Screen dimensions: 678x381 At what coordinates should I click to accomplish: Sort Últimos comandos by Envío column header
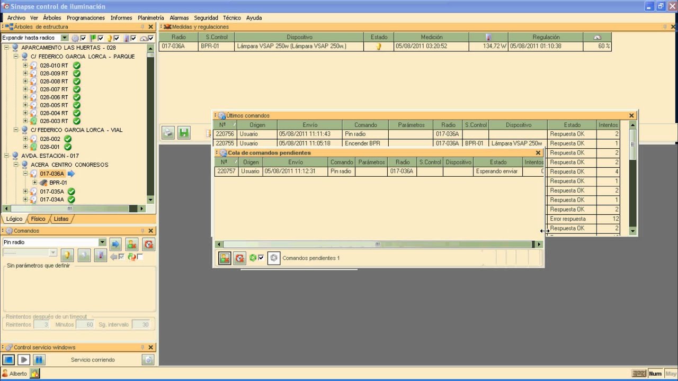[x=310, y=125]
